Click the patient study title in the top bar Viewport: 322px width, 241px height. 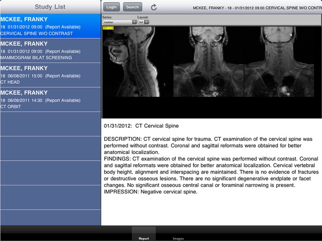point(257,8)
